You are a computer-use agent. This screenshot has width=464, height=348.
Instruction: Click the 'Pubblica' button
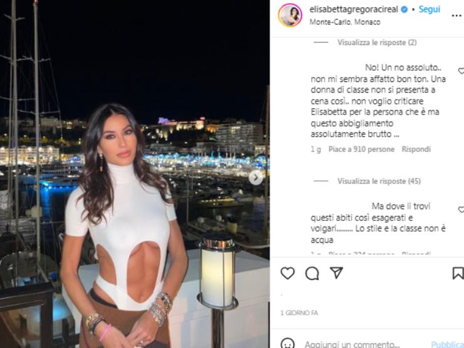point(447,344)
